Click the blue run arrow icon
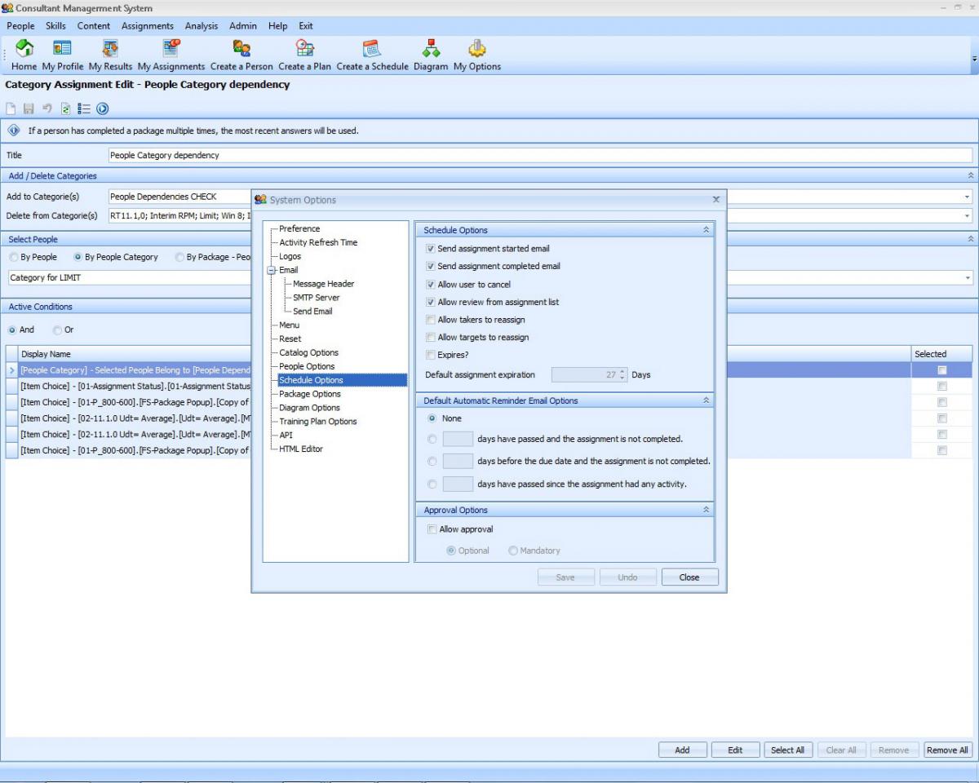The height and width of the screenshot is (783, 979). (x=103, y=108)
